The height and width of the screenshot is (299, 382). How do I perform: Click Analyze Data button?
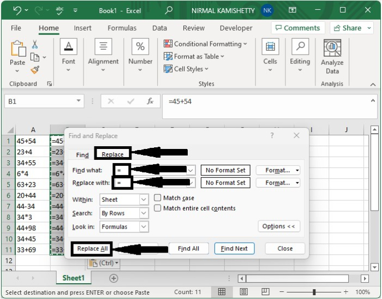point(332,57)
